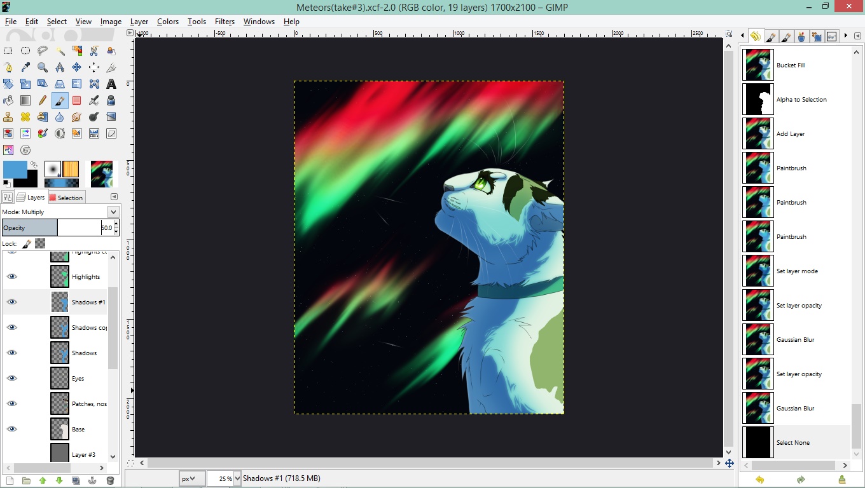This screenshot has height=488, width=865.
Task: Select the Bucket Fill tool
Action: pos(8,100)
